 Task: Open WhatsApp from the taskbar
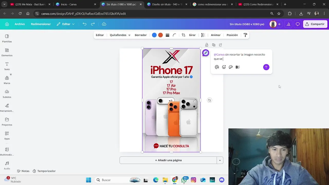pyautogui.click(x=184, y=180)
